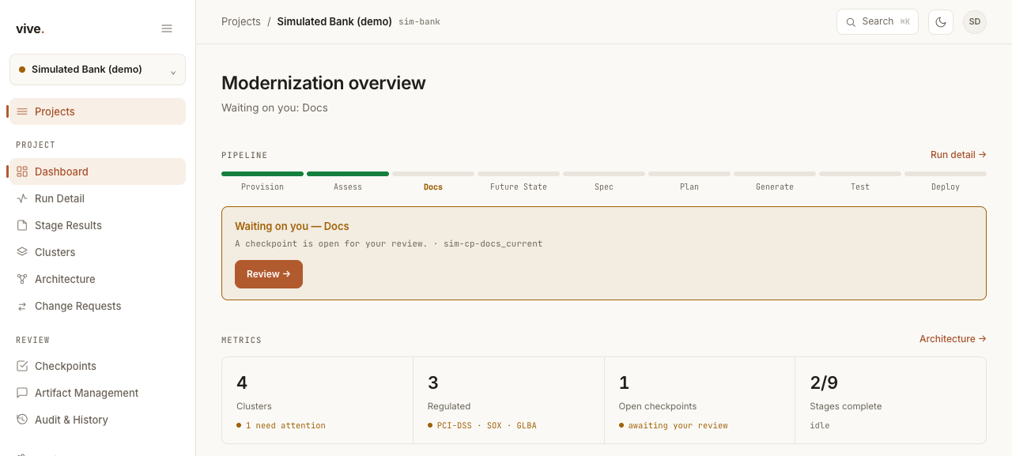
Task: Open Run Detail via its pulse icon
Action: pyautogui.click(x=22, y=198)
